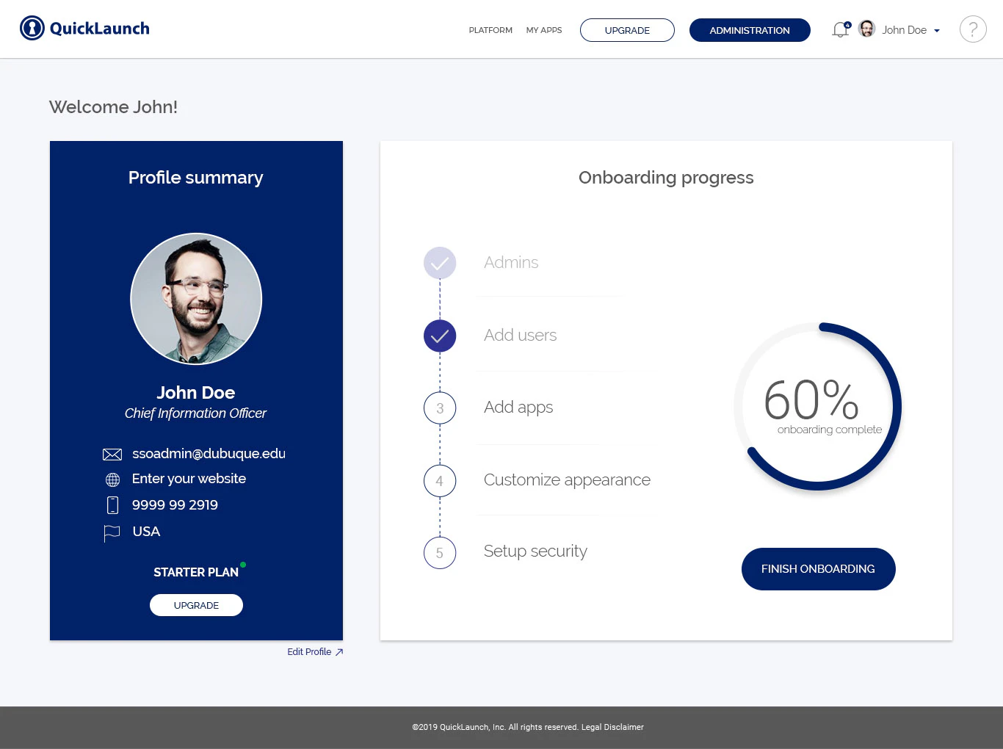Viewport: 1003px width, 749px height.
Task: Click the 60% onboarding progress ring
Action: [817, 406]
